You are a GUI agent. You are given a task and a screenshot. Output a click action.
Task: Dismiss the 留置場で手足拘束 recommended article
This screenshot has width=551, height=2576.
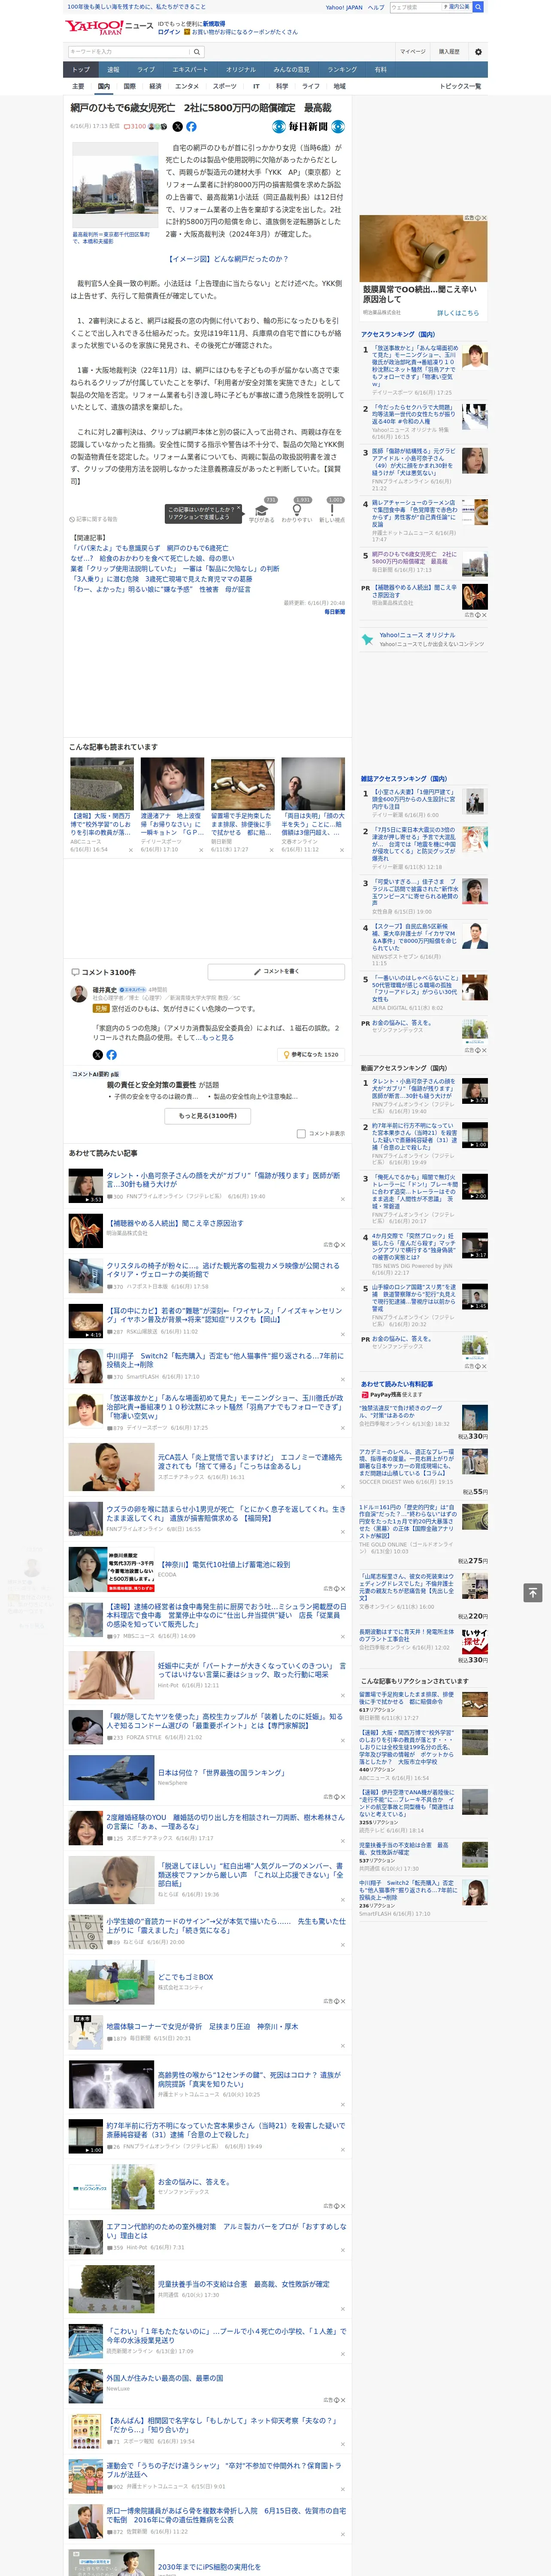pos(271,850)
